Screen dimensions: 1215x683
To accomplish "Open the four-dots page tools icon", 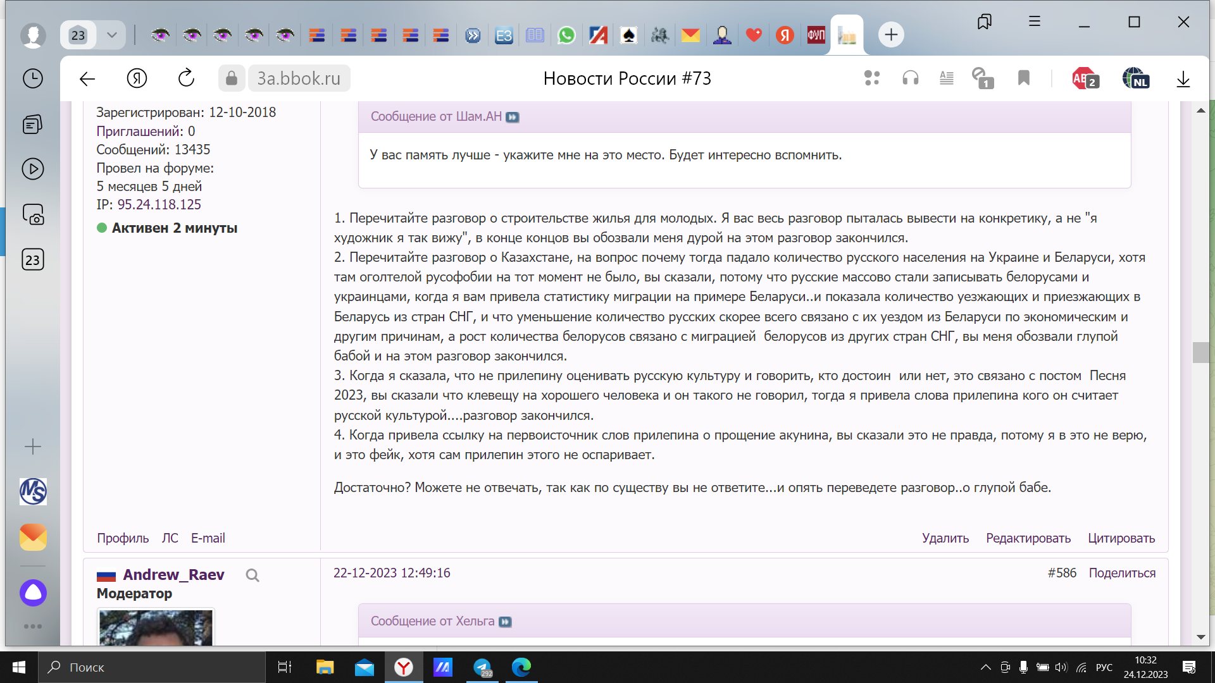I will tap(872, 78).
